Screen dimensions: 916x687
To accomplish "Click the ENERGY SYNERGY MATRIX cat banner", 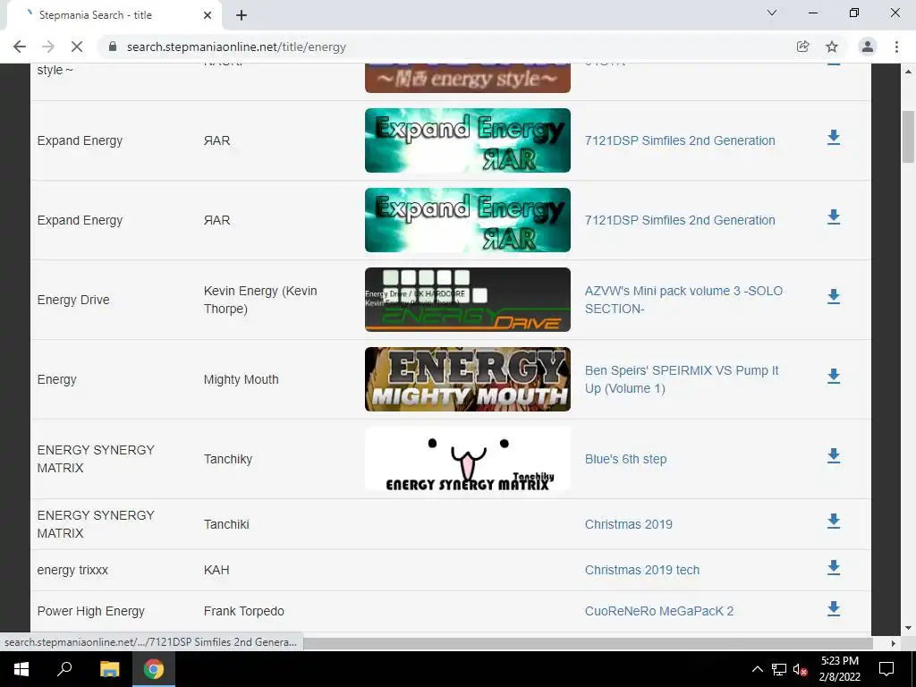I will [x=468, y=459].
